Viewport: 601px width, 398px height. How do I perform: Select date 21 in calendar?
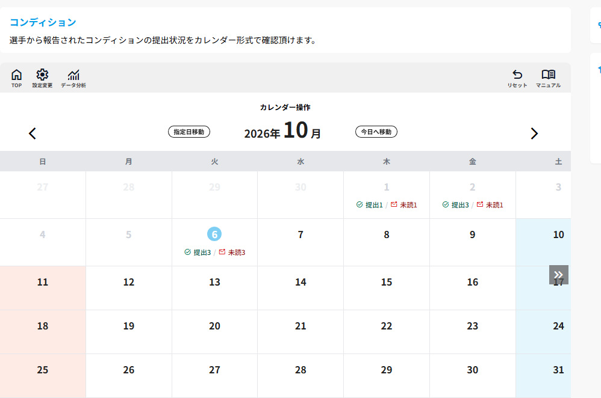(300, 326)
